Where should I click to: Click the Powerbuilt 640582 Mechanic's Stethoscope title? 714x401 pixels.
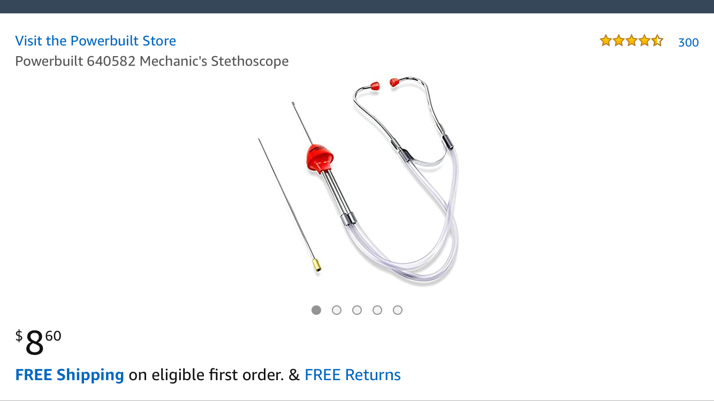point(152,61)
